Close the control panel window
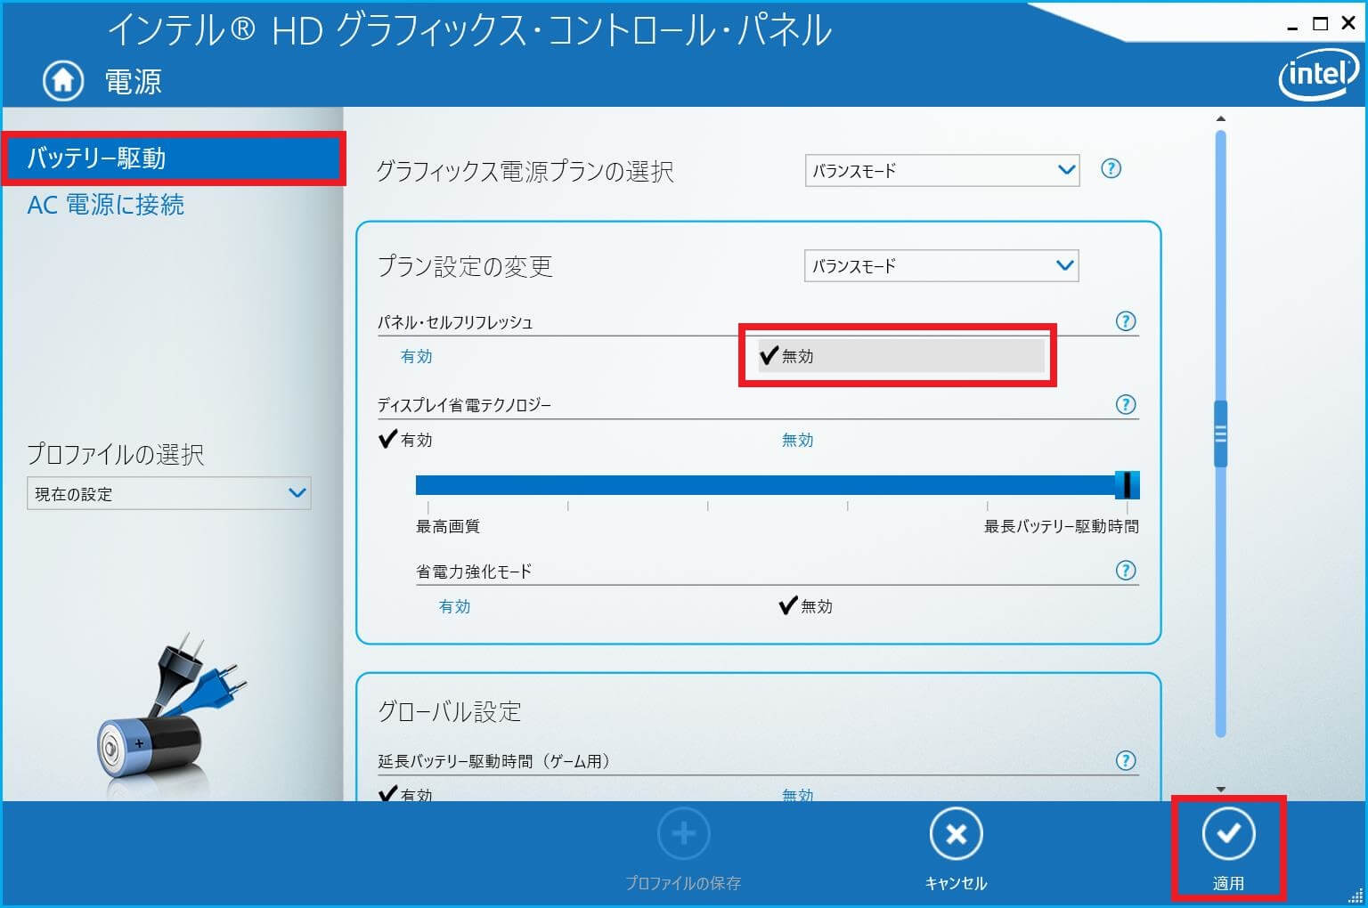Screen dimensions: 1368x908 [x=1348, y=23]
